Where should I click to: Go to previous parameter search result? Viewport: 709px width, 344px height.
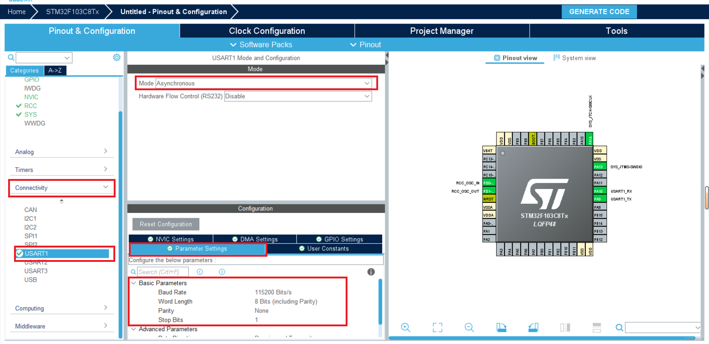(x=200, y=272)
